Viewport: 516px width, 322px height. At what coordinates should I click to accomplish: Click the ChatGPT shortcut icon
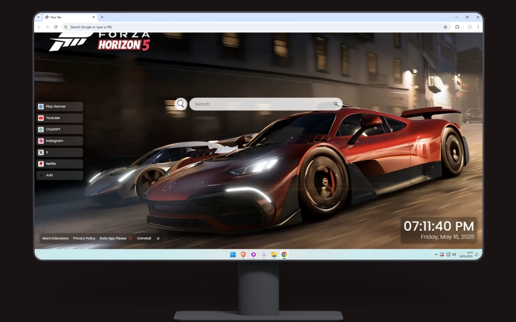(x=41, y=130)
